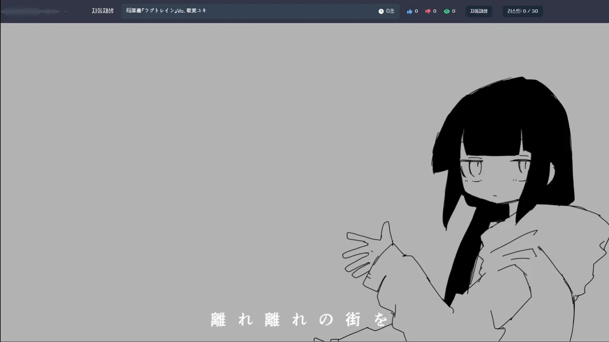
Task: Click the video frame with the girl
Action: click(304, 182)
